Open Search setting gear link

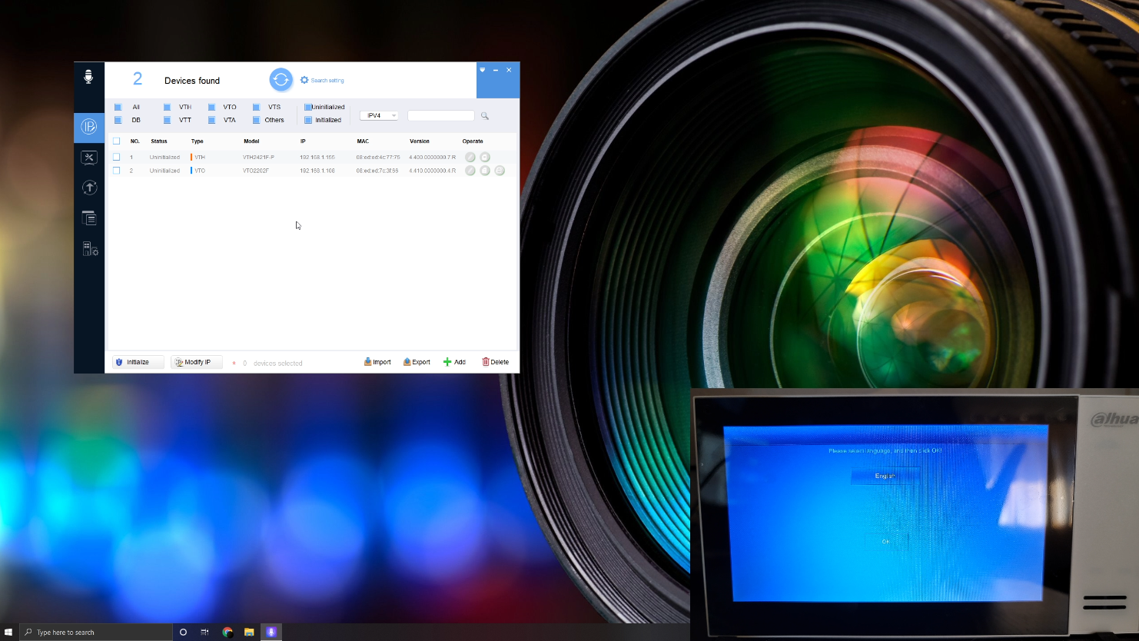coord(322,80)
